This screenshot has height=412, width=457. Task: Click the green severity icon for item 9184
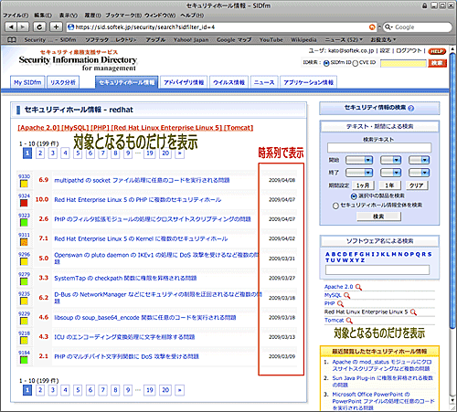point(24,360)
